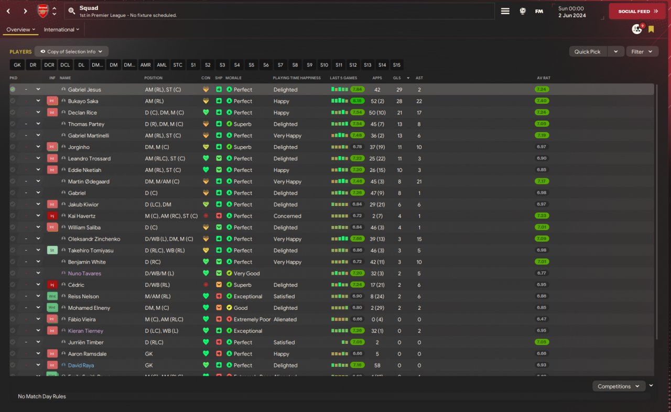Select the S1 substitute slot tab
This screenshot has height=412, width=671.
click(x=193, y=65)
